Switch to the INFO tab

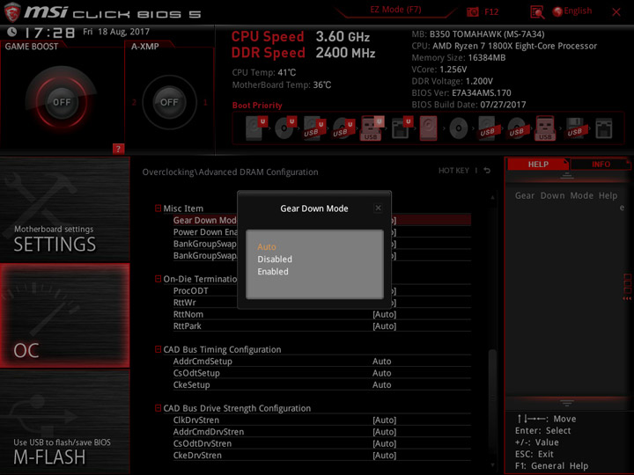click(x=601, y=164)
